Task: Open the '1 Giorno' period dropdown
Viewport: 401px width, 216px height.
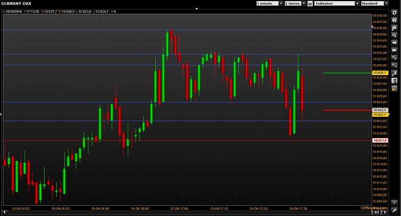Action: 295,3
